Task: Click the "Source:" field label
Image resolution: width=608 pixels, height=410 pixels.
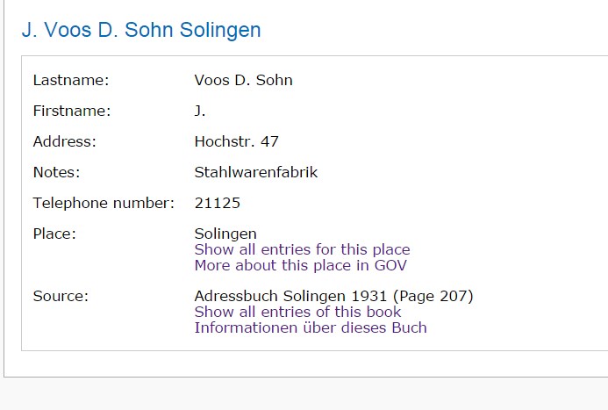Action: (61, 296)
